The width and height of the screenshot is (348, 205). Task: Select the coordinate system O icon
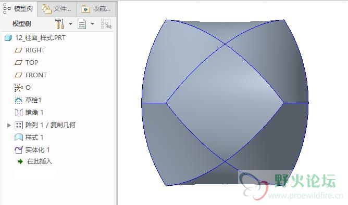(x=18, y=88)
